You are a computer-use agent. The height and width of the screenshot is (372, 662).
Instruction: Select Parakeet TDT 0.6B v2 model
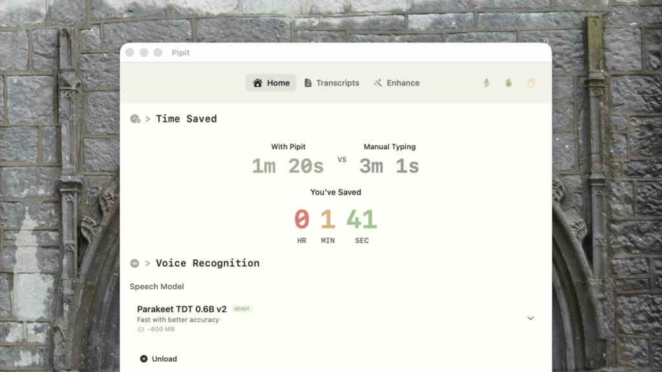click(x=183, y=309)
